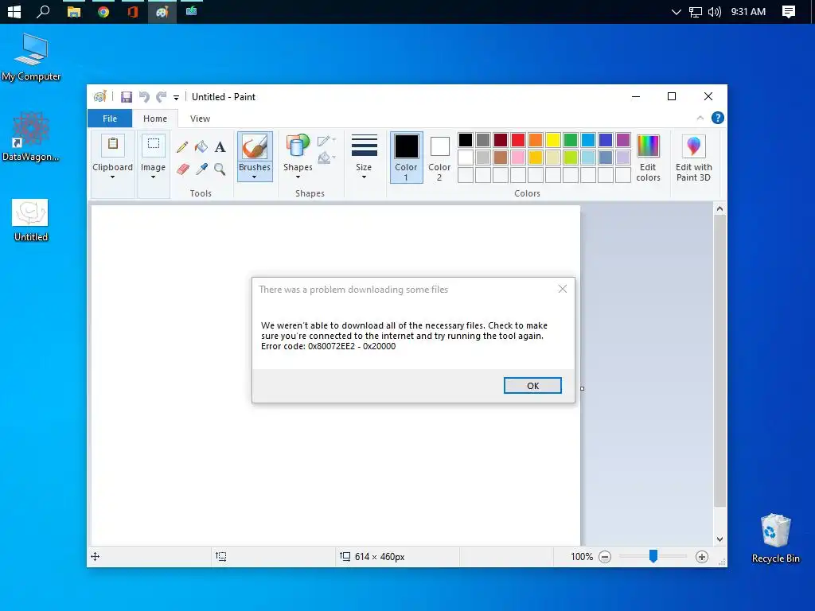Expand the Clipboard dropdown arrow
The width and height of the screenshot is (815, 611).
click(x=112, y=177)
